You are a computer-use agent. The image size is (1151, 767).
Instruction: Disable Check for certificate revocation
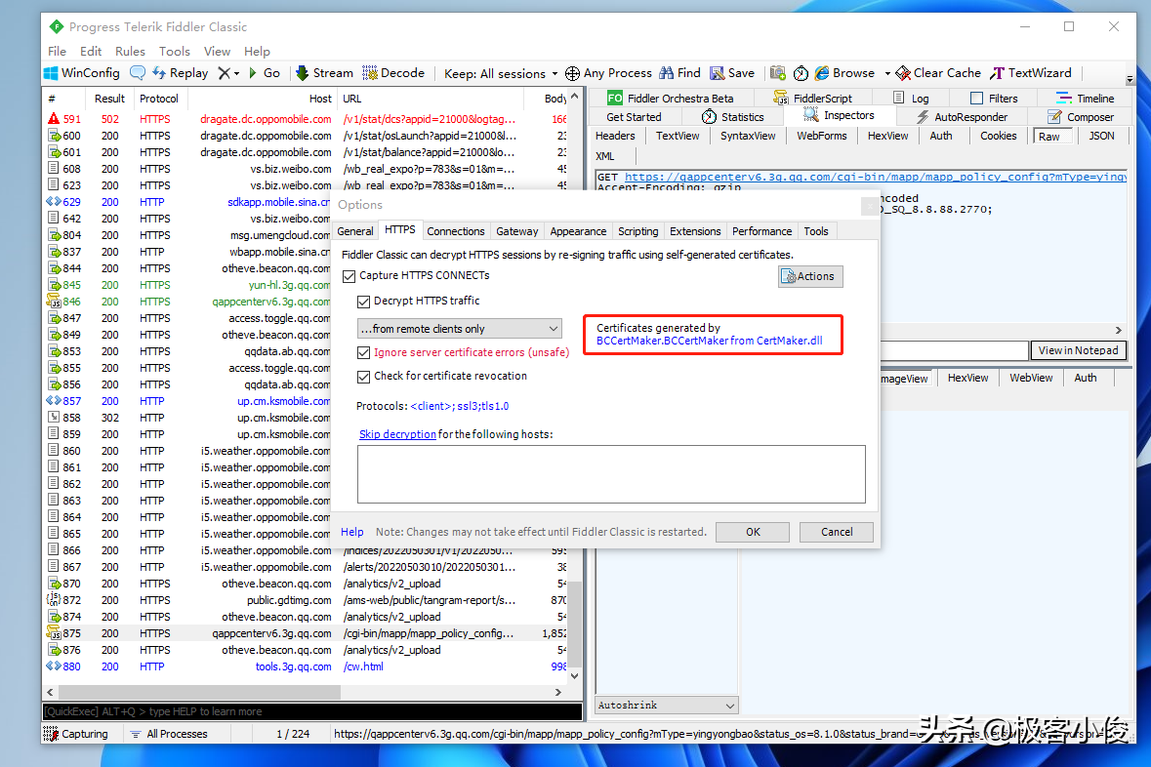[364, 377]
